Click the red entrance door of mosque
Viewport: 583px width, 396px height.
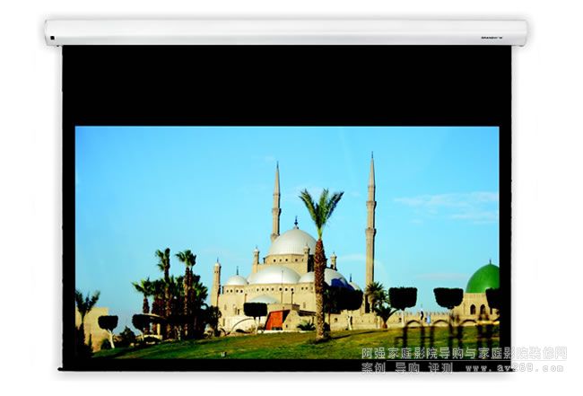click(x=274, y=320)
